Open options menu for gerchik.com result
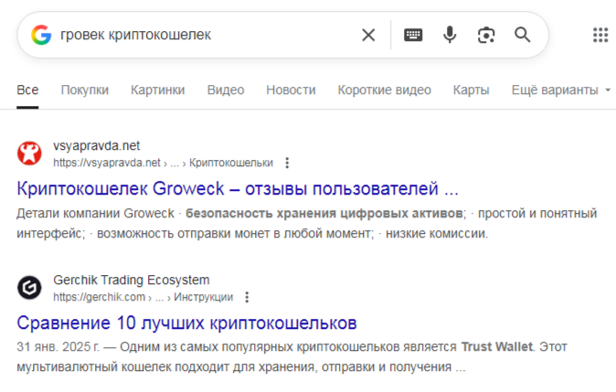The image size is (616, 392). (x=247, y=297)
